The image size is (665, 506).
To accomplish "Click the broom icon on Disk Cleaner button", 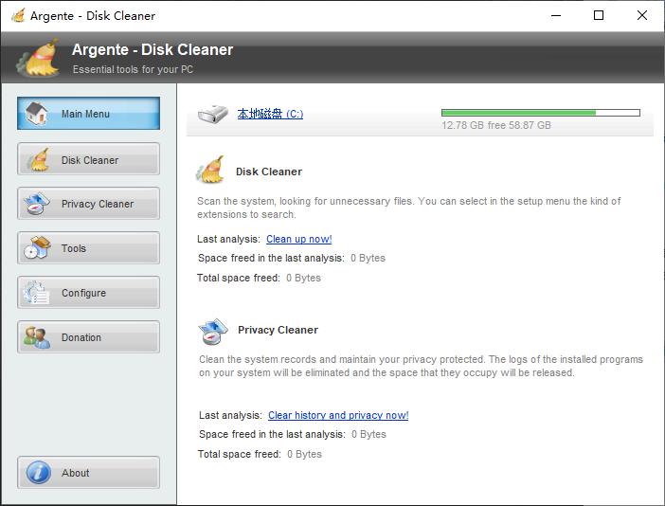I will [x=38, y=159].
